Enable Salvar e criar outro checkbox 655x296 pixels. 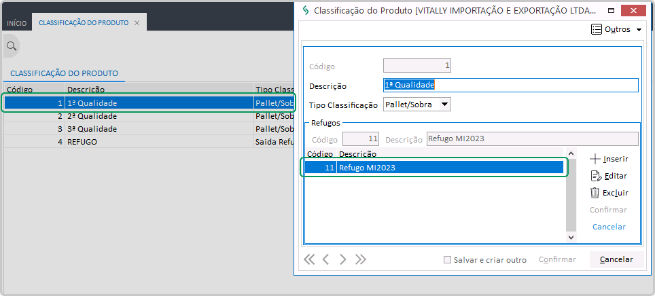click(447, 260)
